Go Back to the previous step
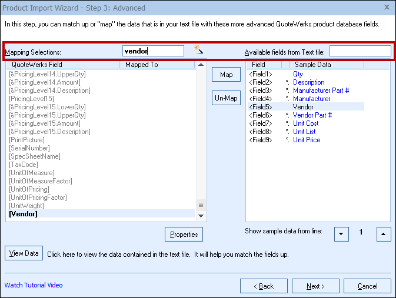The width and height of the screenshot is (396, 298). tap(264, 286)
